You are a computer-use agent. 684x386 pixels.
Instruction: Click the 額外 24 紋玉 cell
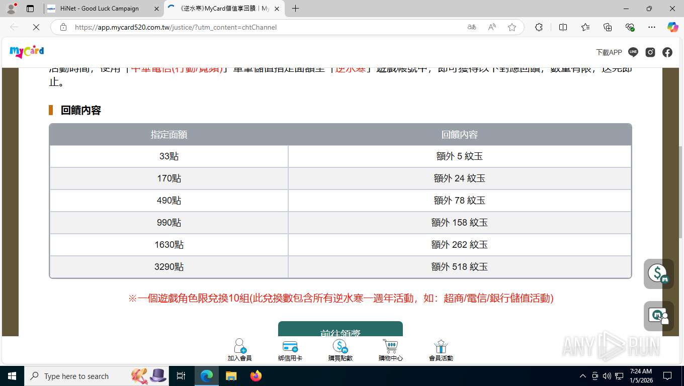(x=460, y=178)
